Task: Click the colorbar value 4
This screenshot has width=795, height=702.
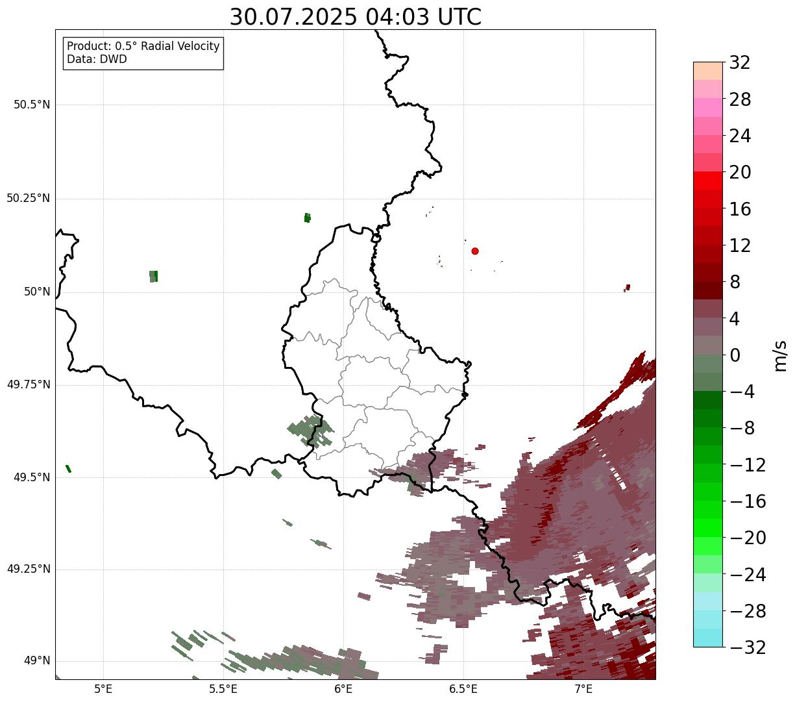Action: click(735, 319)
